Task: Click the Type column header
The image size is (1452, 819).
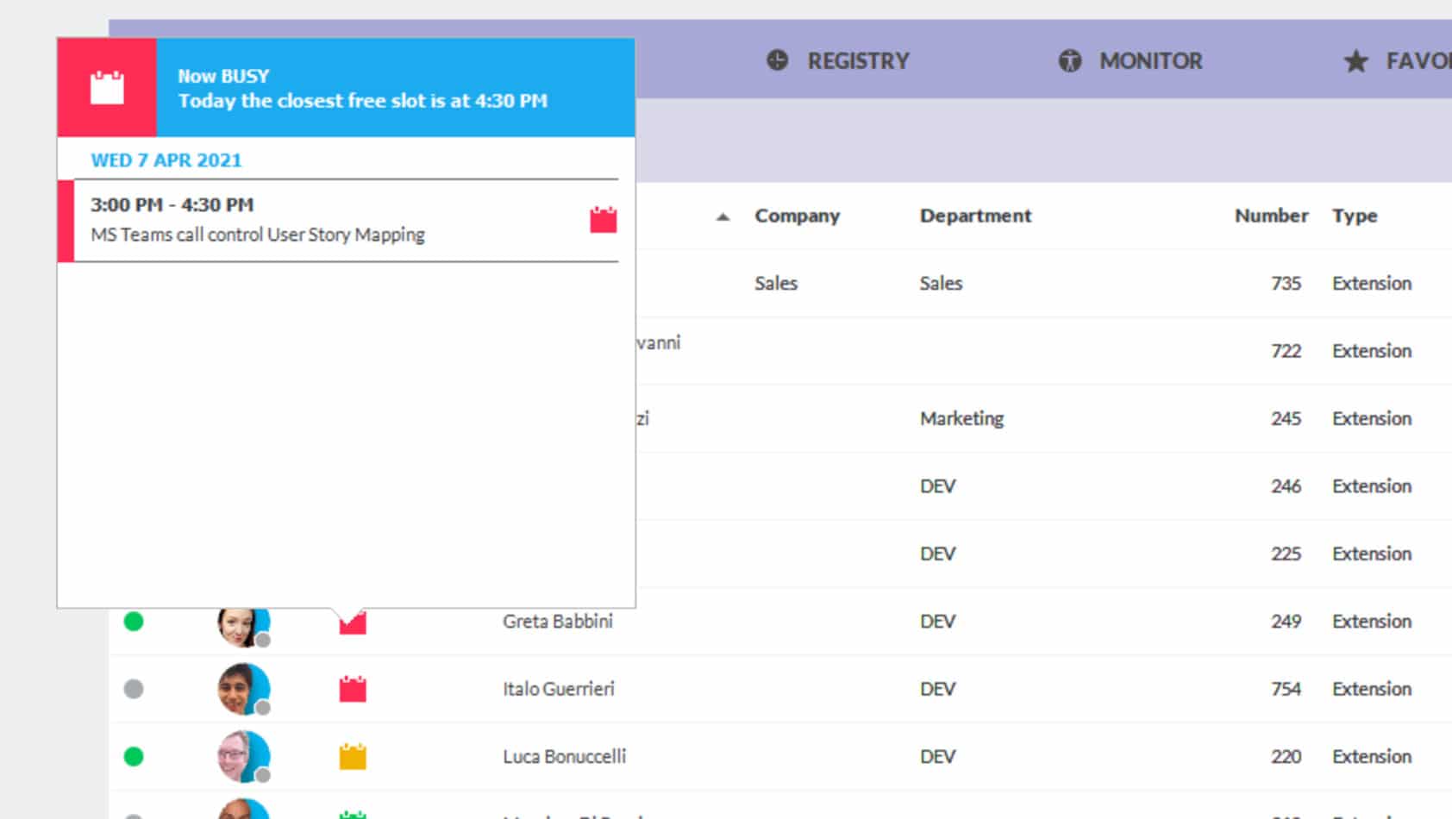Action: 1354,216
